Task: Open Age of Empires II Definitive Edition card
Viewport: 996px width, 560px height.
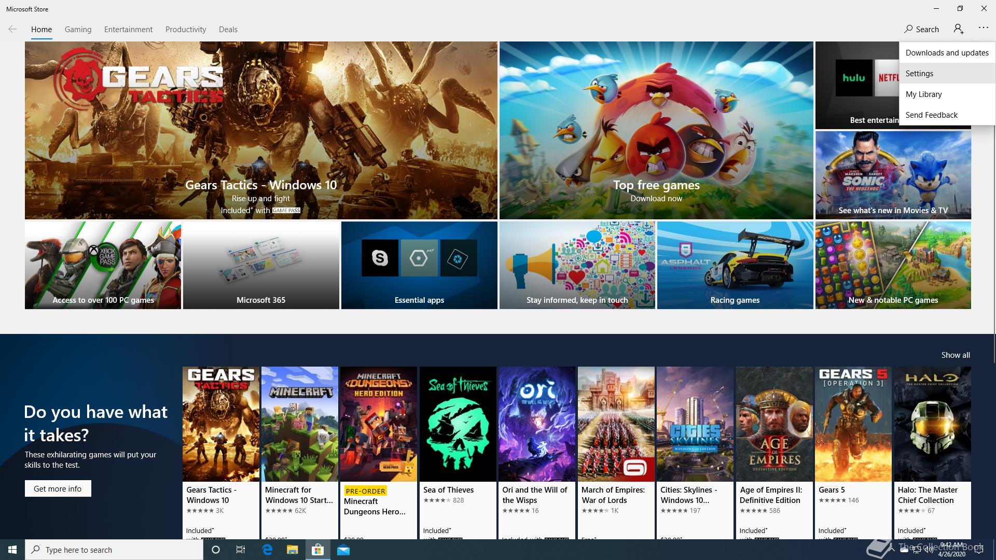Action: (774, 453)
